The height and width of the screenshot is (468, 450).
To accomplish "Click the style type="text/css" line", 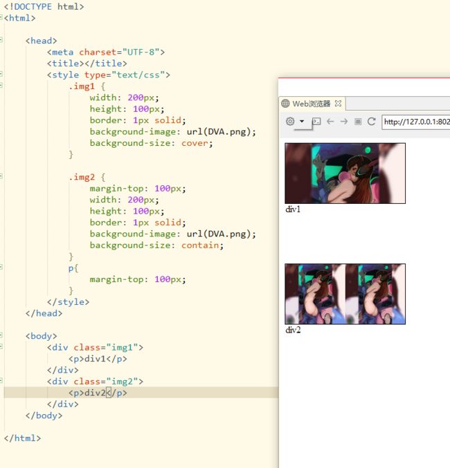I will point(109,75).
